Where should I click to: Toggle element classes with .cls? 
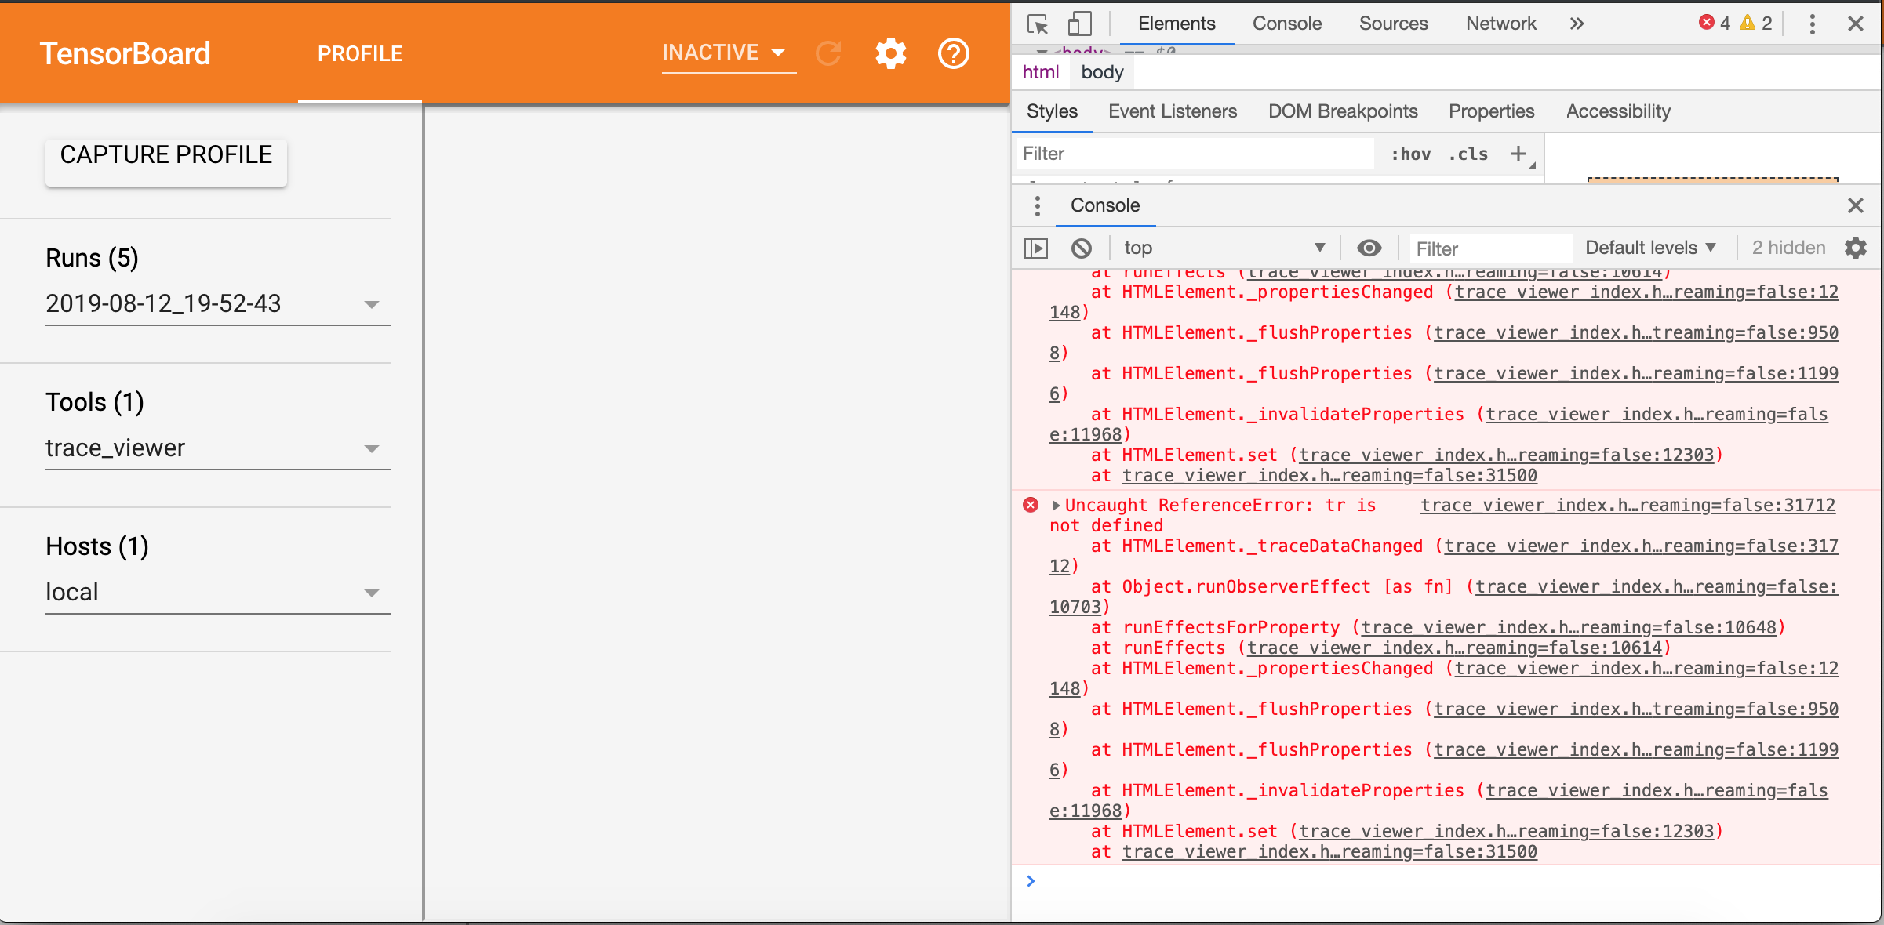(1468, 154)
